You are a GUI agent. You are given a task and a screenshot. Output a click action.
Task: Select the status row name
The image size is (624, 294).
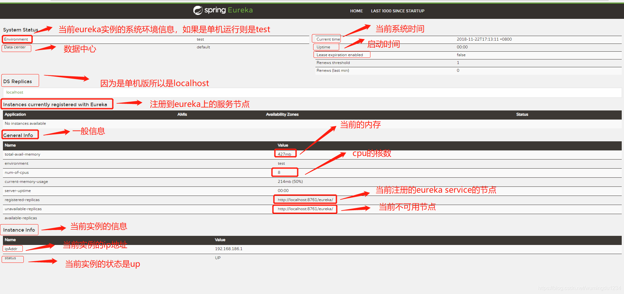[x=10, y=258]
